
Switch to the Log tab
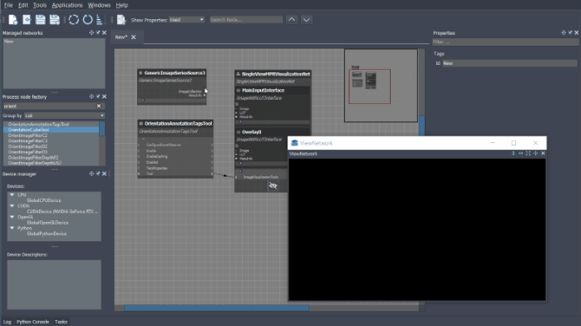pos(7,322)
